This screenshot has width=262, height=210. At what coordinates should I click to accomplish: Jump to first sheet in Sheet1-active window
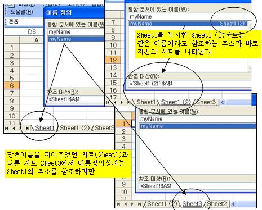(x=7, y=128)
